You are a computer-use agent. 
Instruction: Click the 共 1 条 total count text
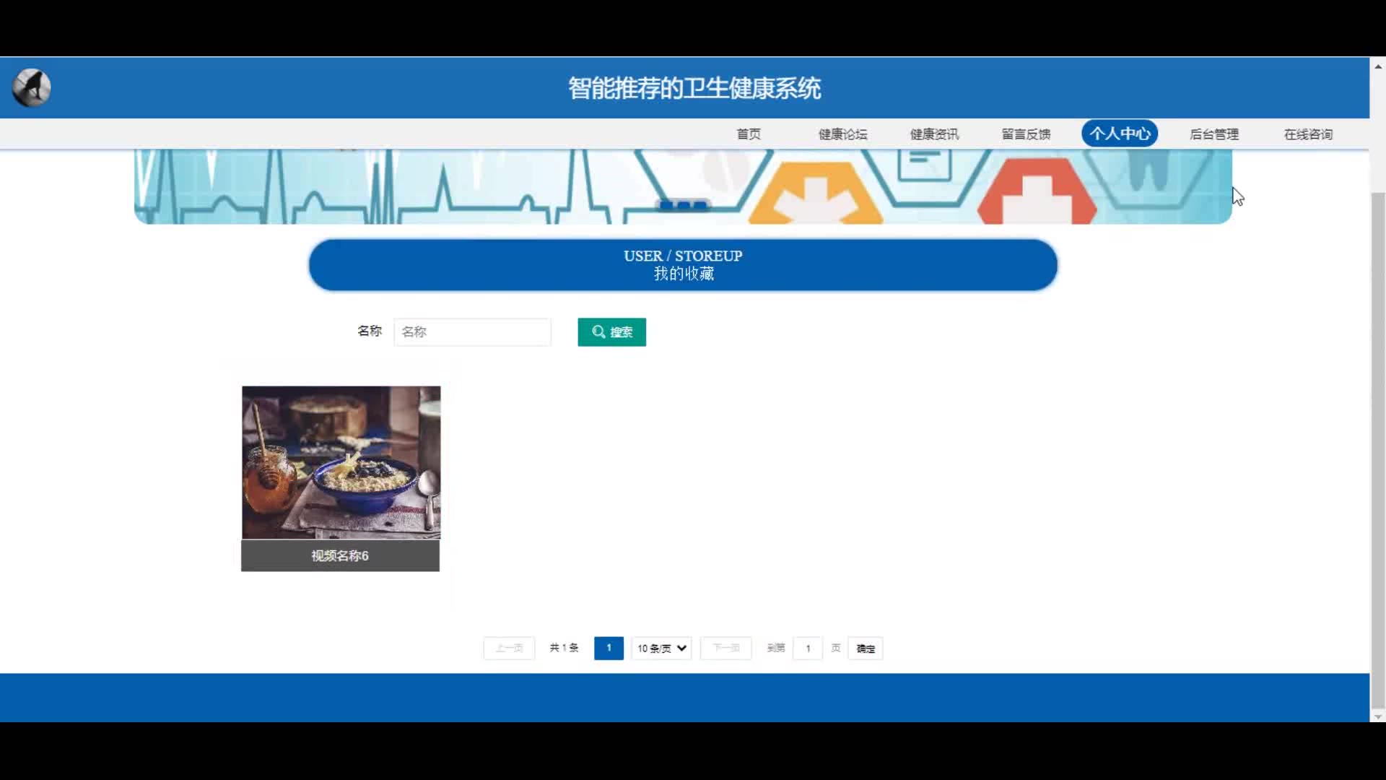coord(564,648)
